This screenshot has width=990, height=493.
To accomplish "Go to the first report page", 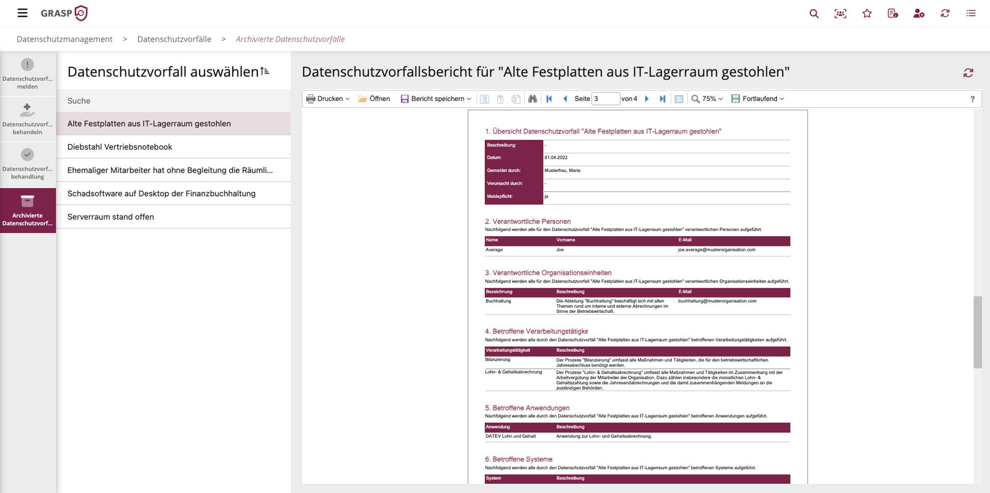I will pos(549,99).
